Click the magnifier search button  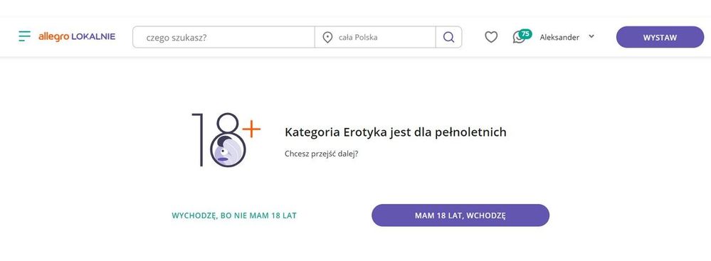(x=449, y=37)
